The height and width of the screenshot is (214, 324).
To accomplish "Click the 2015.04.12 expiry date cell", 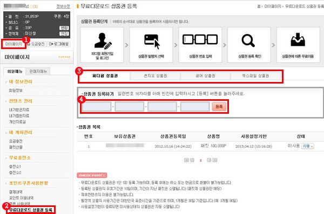I will (254, 146).
